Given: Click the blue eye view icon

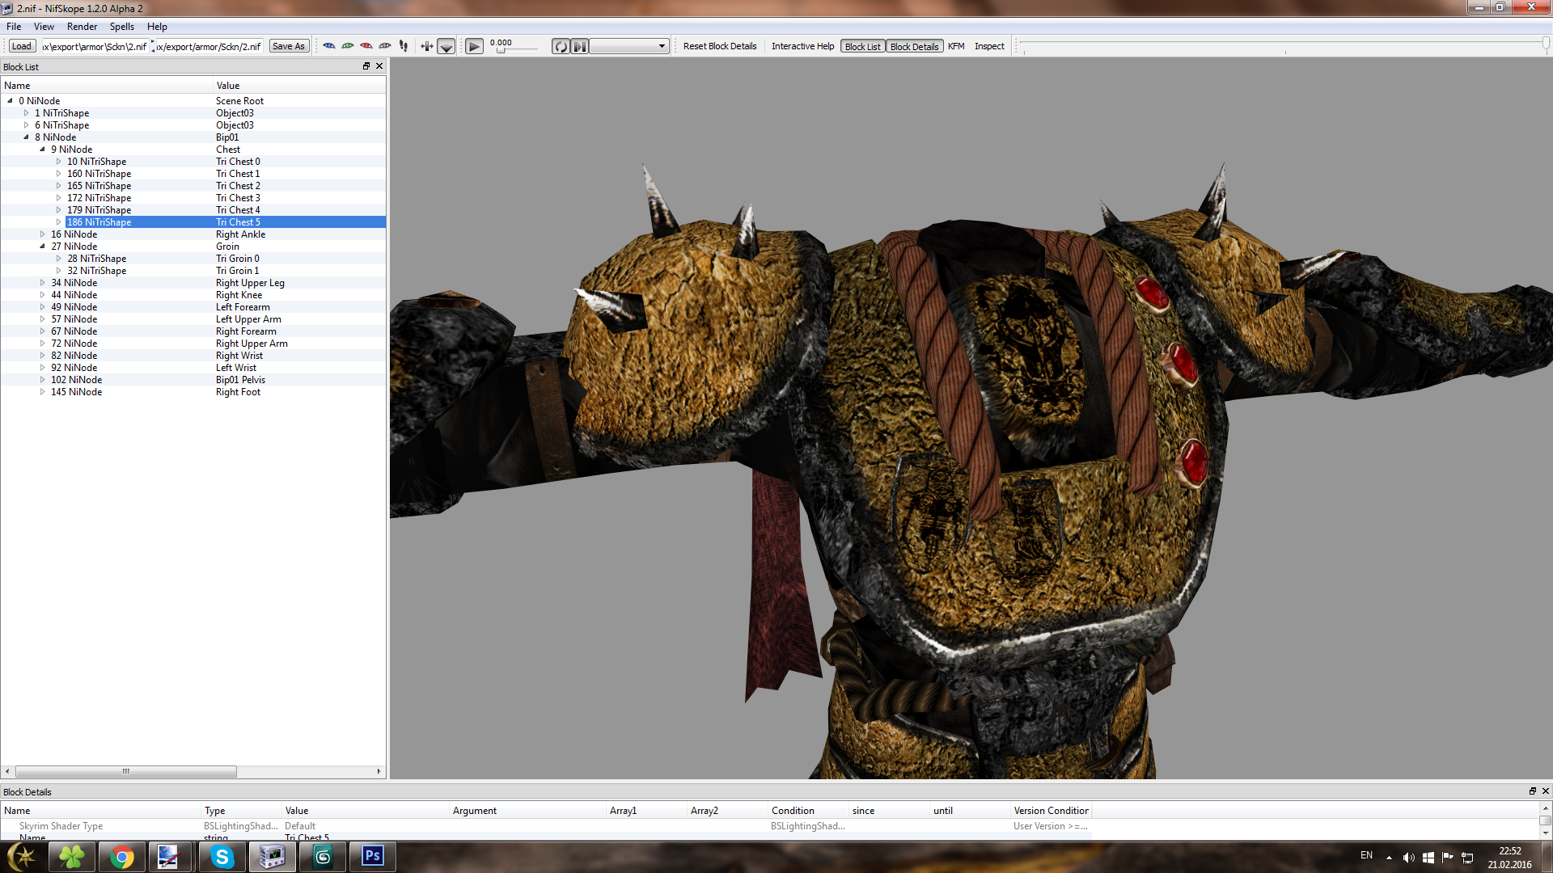Looking at the screenshot, I should click(x=329, y=46).
